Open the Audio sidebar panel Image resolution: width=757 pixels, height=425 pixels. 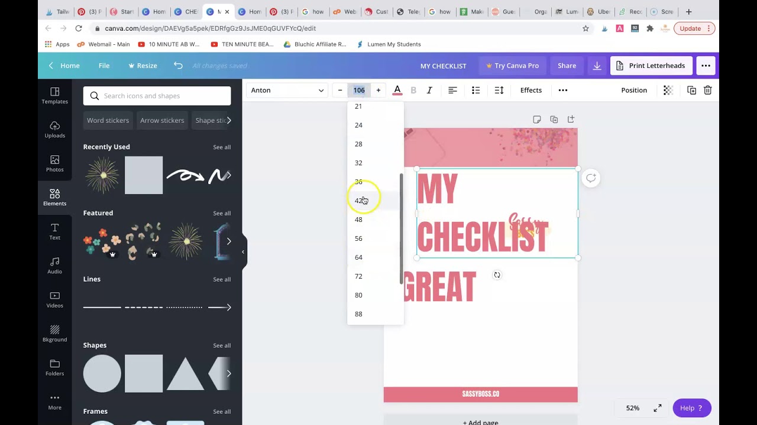(54, 266)
